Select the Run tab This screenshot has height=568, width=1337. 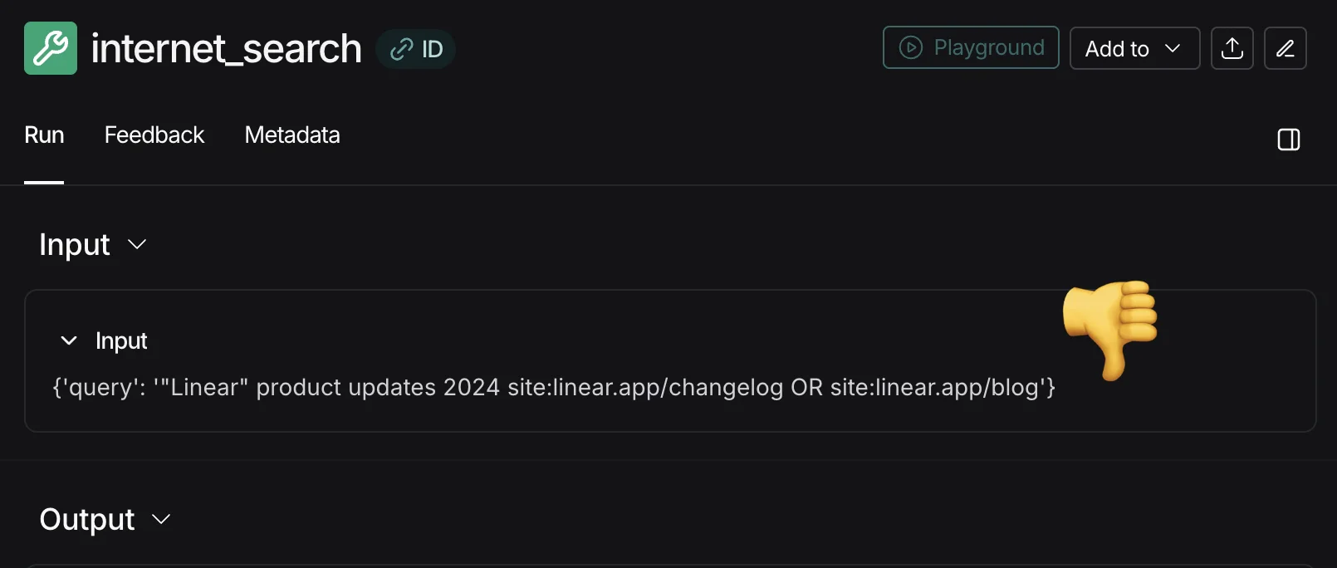pos(44,135)
